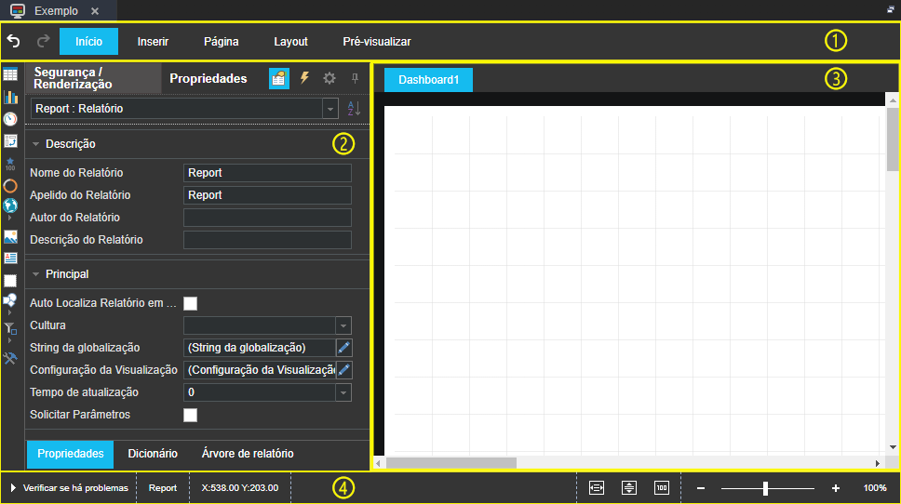Image resolution: width=901 pixels, height=504 pixels.
Task: Click the Report label in status bar
Action: point(163,488)
